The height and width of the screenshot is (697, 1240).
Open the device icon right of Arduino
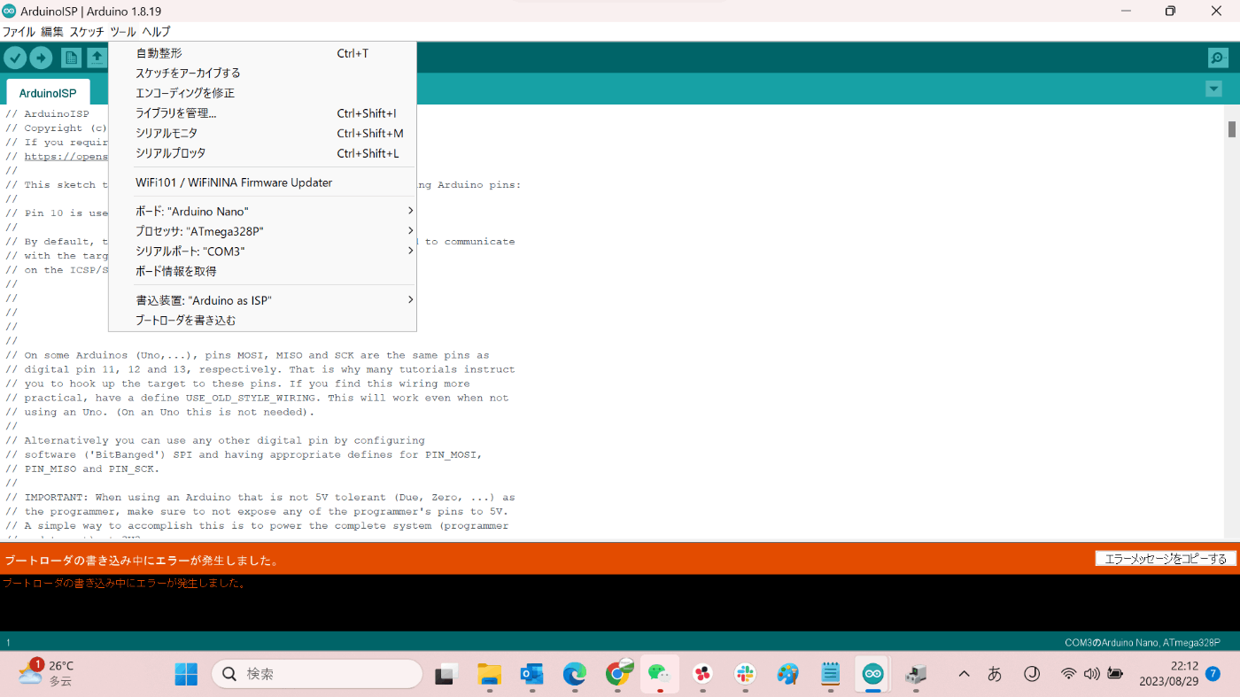point(915,674)
